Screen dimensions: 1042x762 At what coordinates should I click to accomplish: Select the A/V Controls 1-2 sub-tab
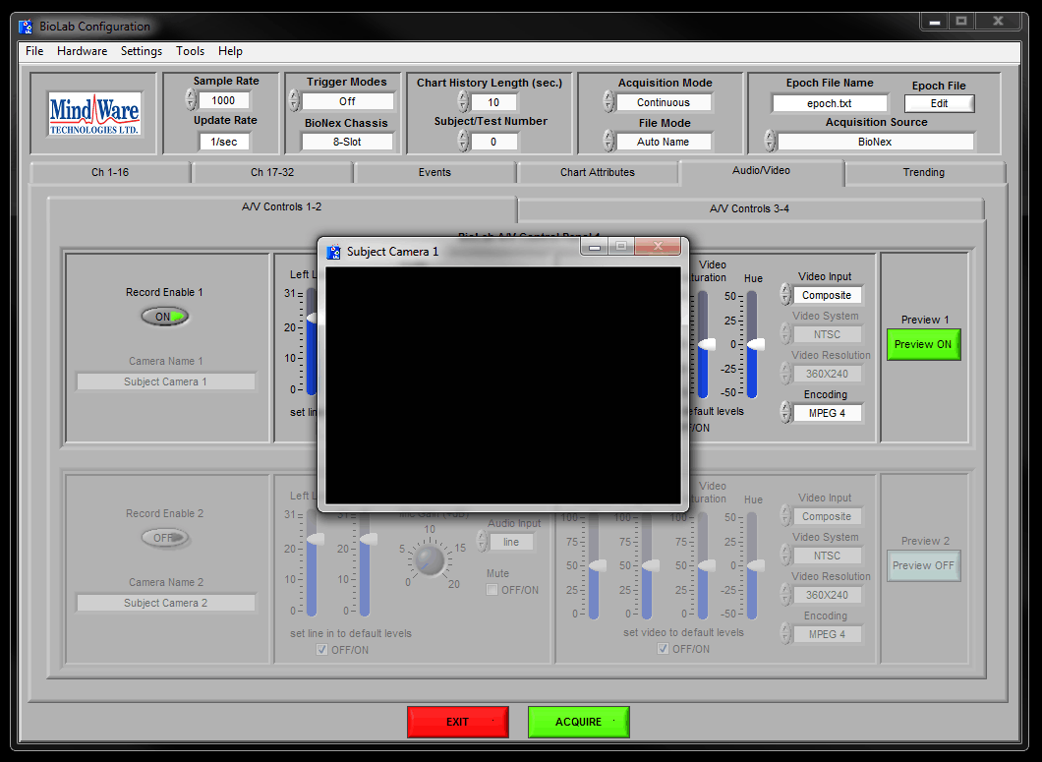pos(282,206)
